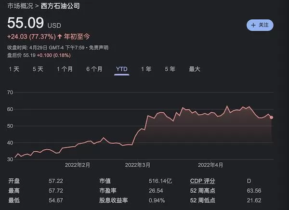289x210 pixels.
Task: Click the 2022年3月 axis marker
Action: [137, 165]
